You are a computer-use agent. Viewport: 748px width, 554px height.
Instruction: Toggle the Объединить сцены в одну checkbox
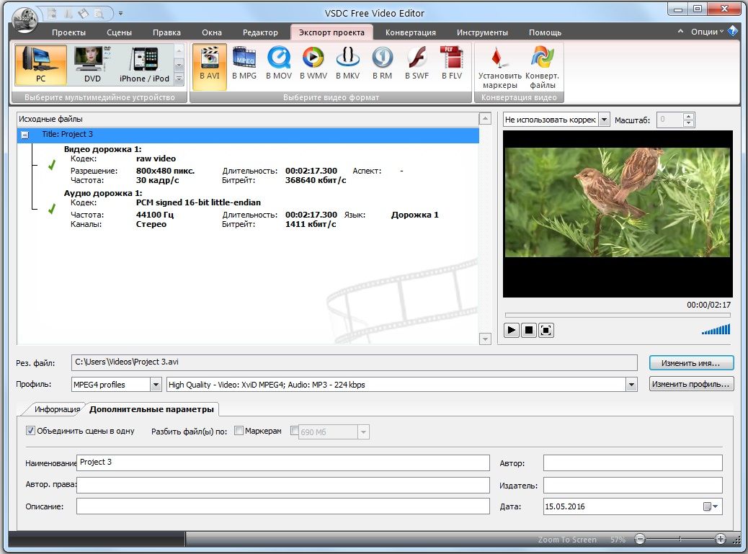30,431
